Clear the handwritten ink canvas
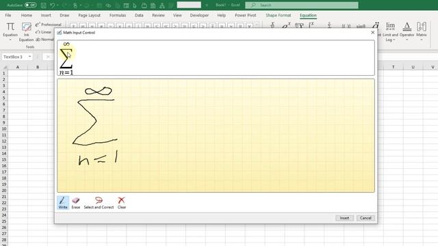The image size is (438, 246). pos(122,203)
